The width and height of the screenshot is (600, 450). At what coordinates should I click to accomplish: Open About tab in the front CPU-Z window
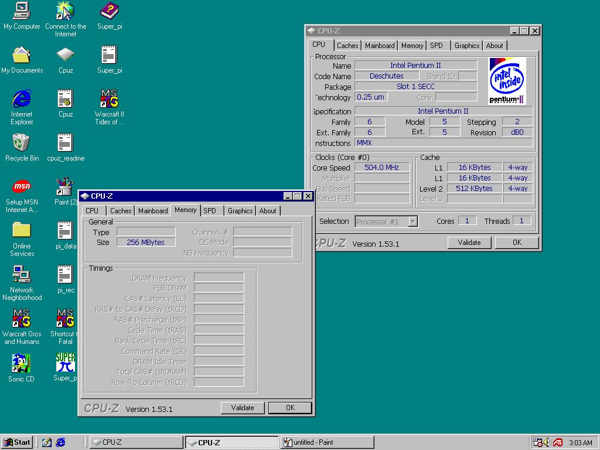(268, 211)
